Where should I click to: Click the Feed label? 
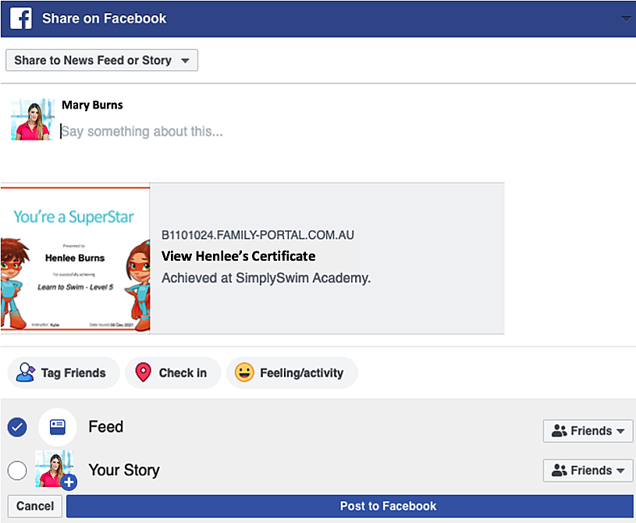pos(106,427)
